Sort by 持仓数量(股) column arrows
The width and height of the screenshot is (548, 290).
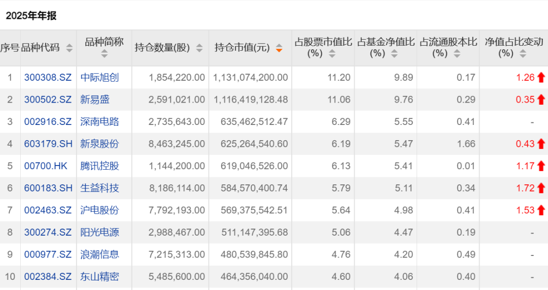coord(199,48)
